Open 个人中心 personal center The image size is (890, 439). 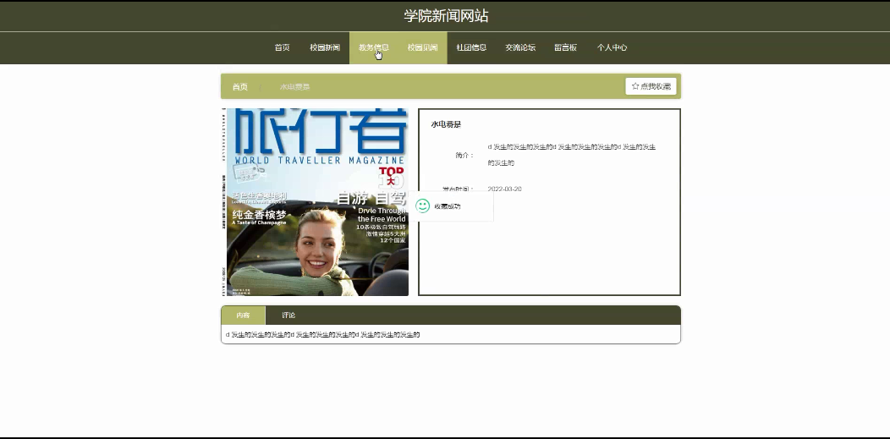tap(612, 47)
